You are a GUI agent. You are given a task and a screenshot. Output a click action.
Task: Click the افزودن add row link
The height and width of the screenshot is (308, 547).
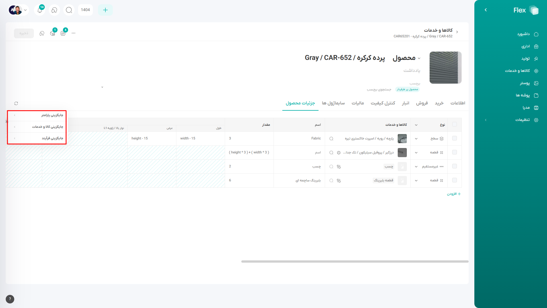454,194
